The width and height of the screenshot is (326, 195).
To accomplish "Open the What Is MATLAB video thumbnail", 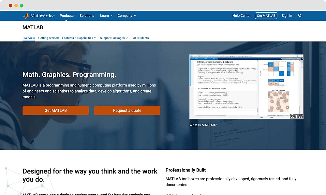I will pyautogui.click(x=246, y=86).
